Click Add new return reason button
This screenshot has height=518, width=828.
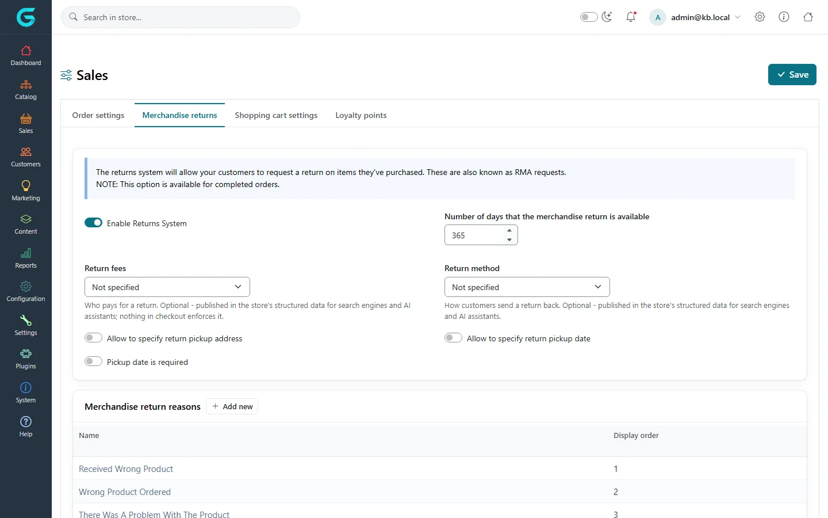tap(232, 406)
